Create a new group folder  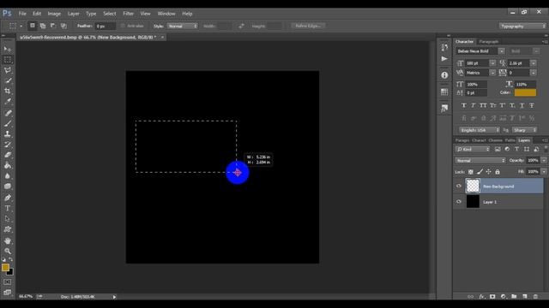pyautogui.click(x=514, y=297)
